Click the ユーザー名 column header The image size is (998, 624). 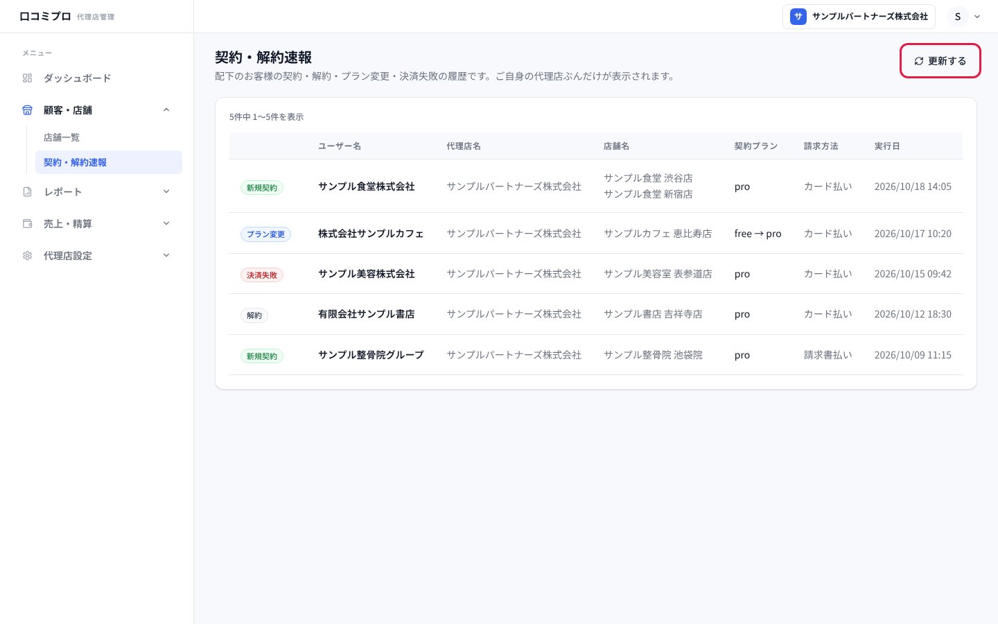coord(340,146)
